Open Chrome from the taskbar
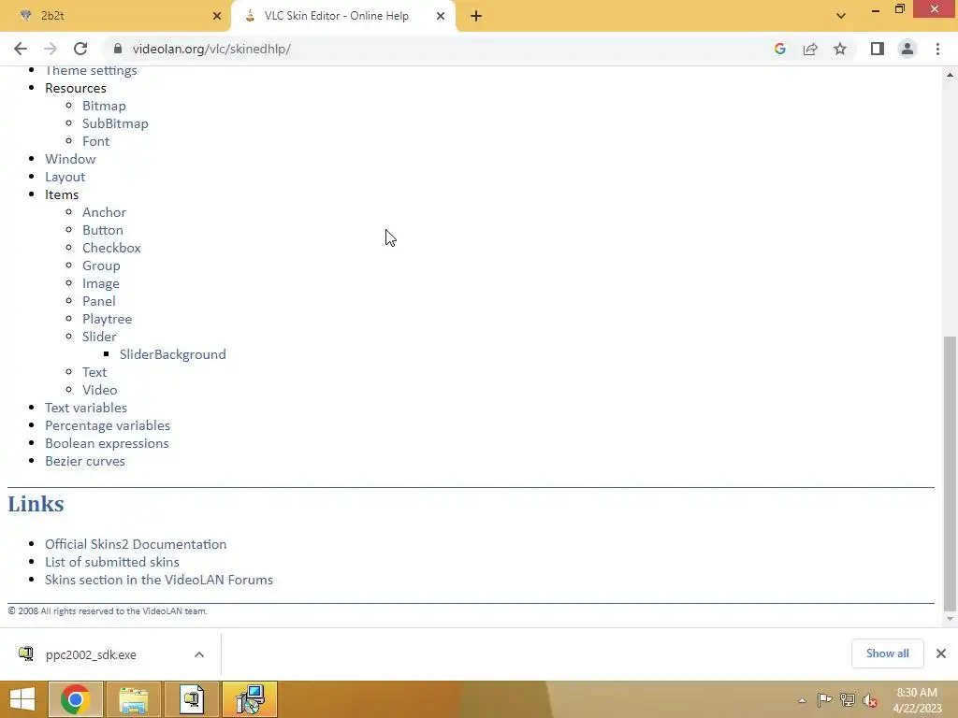This screenshot has width=958, height=718. tap(75, 699)
